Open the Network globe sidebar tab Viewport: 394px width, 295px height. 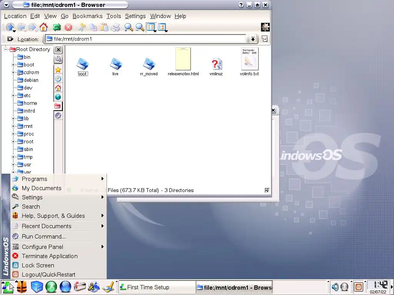pos(58,97)
